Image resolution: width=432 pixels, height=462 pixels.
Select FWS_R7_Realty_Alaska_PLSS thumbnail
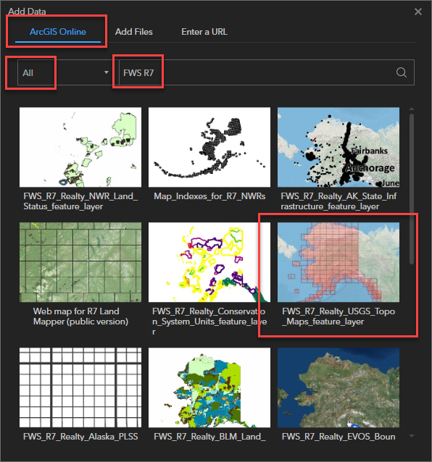pyautogui.click(x=80, y=387)
